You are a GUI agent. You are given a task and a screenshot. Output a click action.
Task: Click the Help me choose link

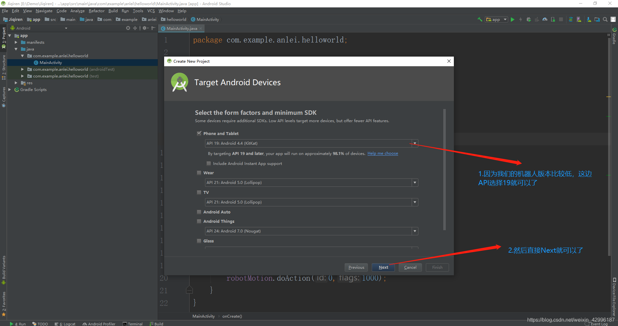[x=383, y=153]
